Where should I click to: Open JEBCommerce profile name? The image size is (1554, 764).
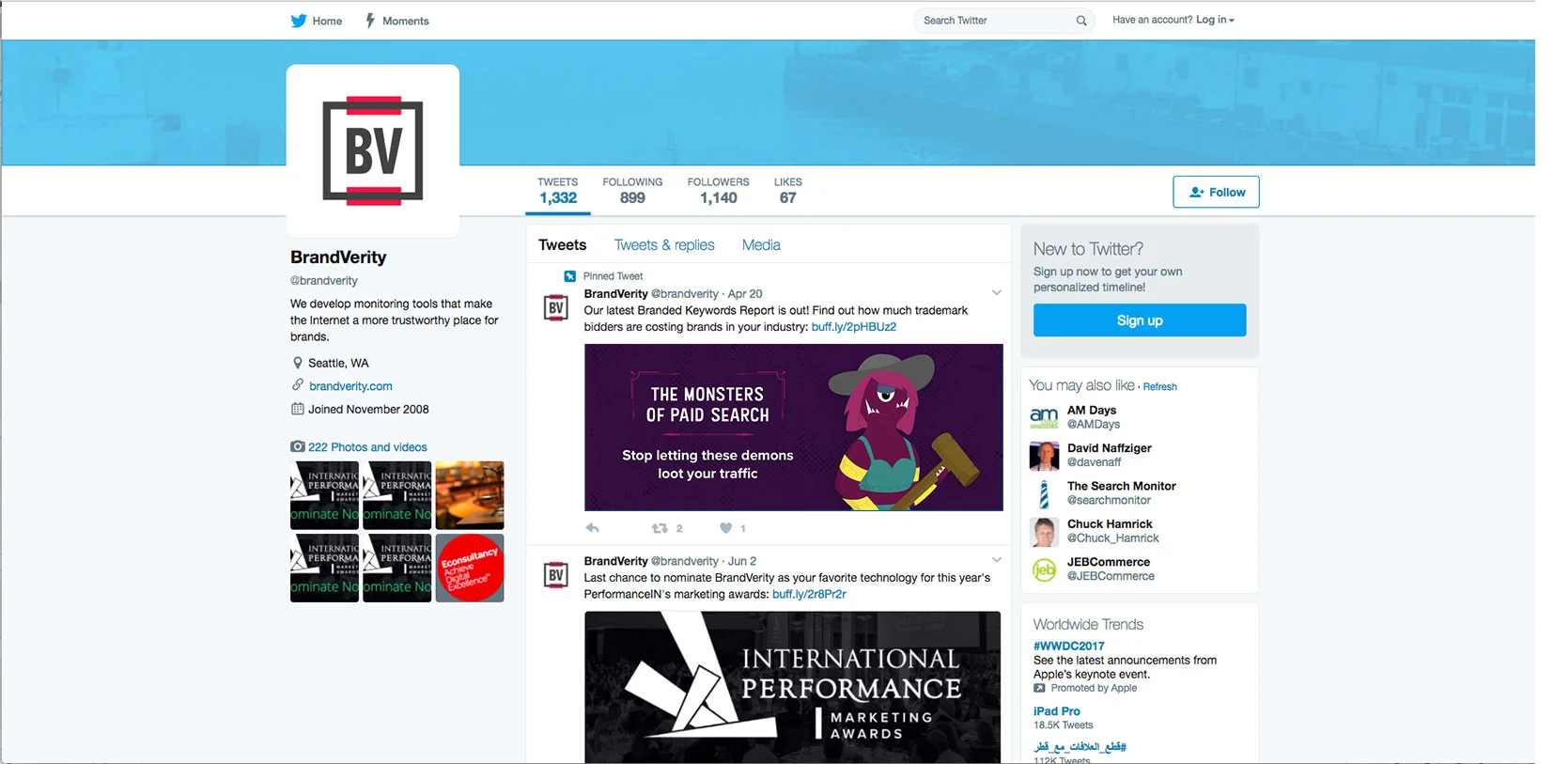coord(1108,562)
